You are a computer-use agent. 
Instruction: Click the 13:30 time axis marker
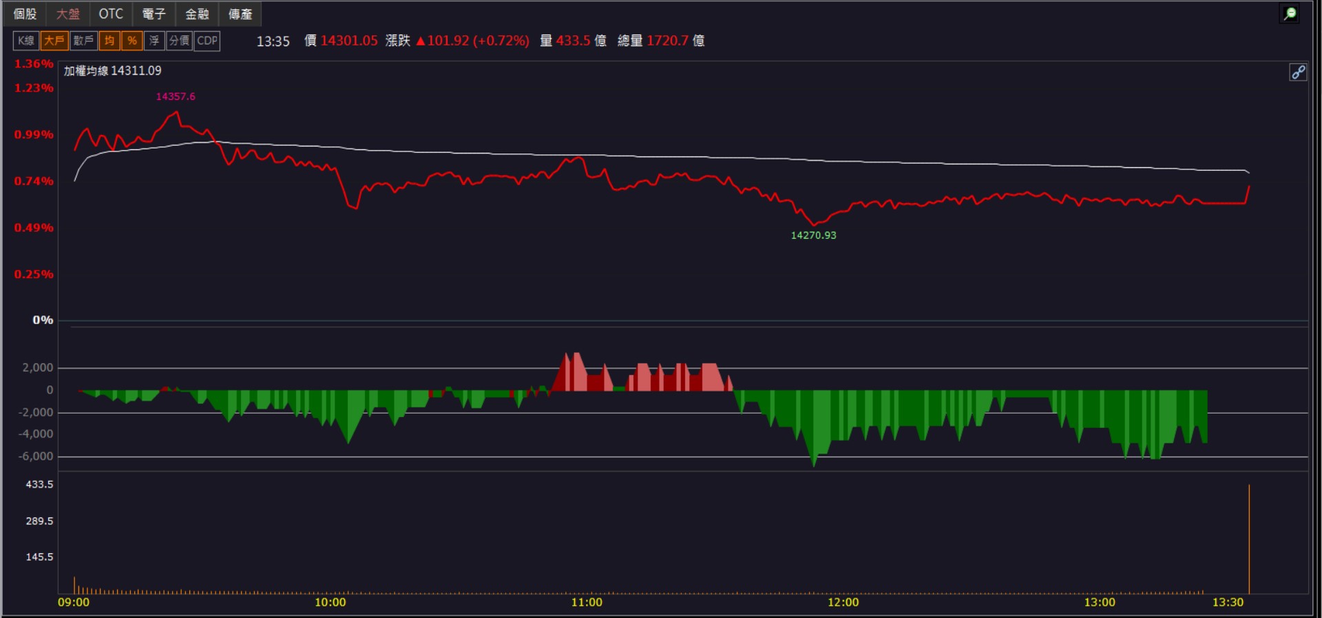point(1228,602)
